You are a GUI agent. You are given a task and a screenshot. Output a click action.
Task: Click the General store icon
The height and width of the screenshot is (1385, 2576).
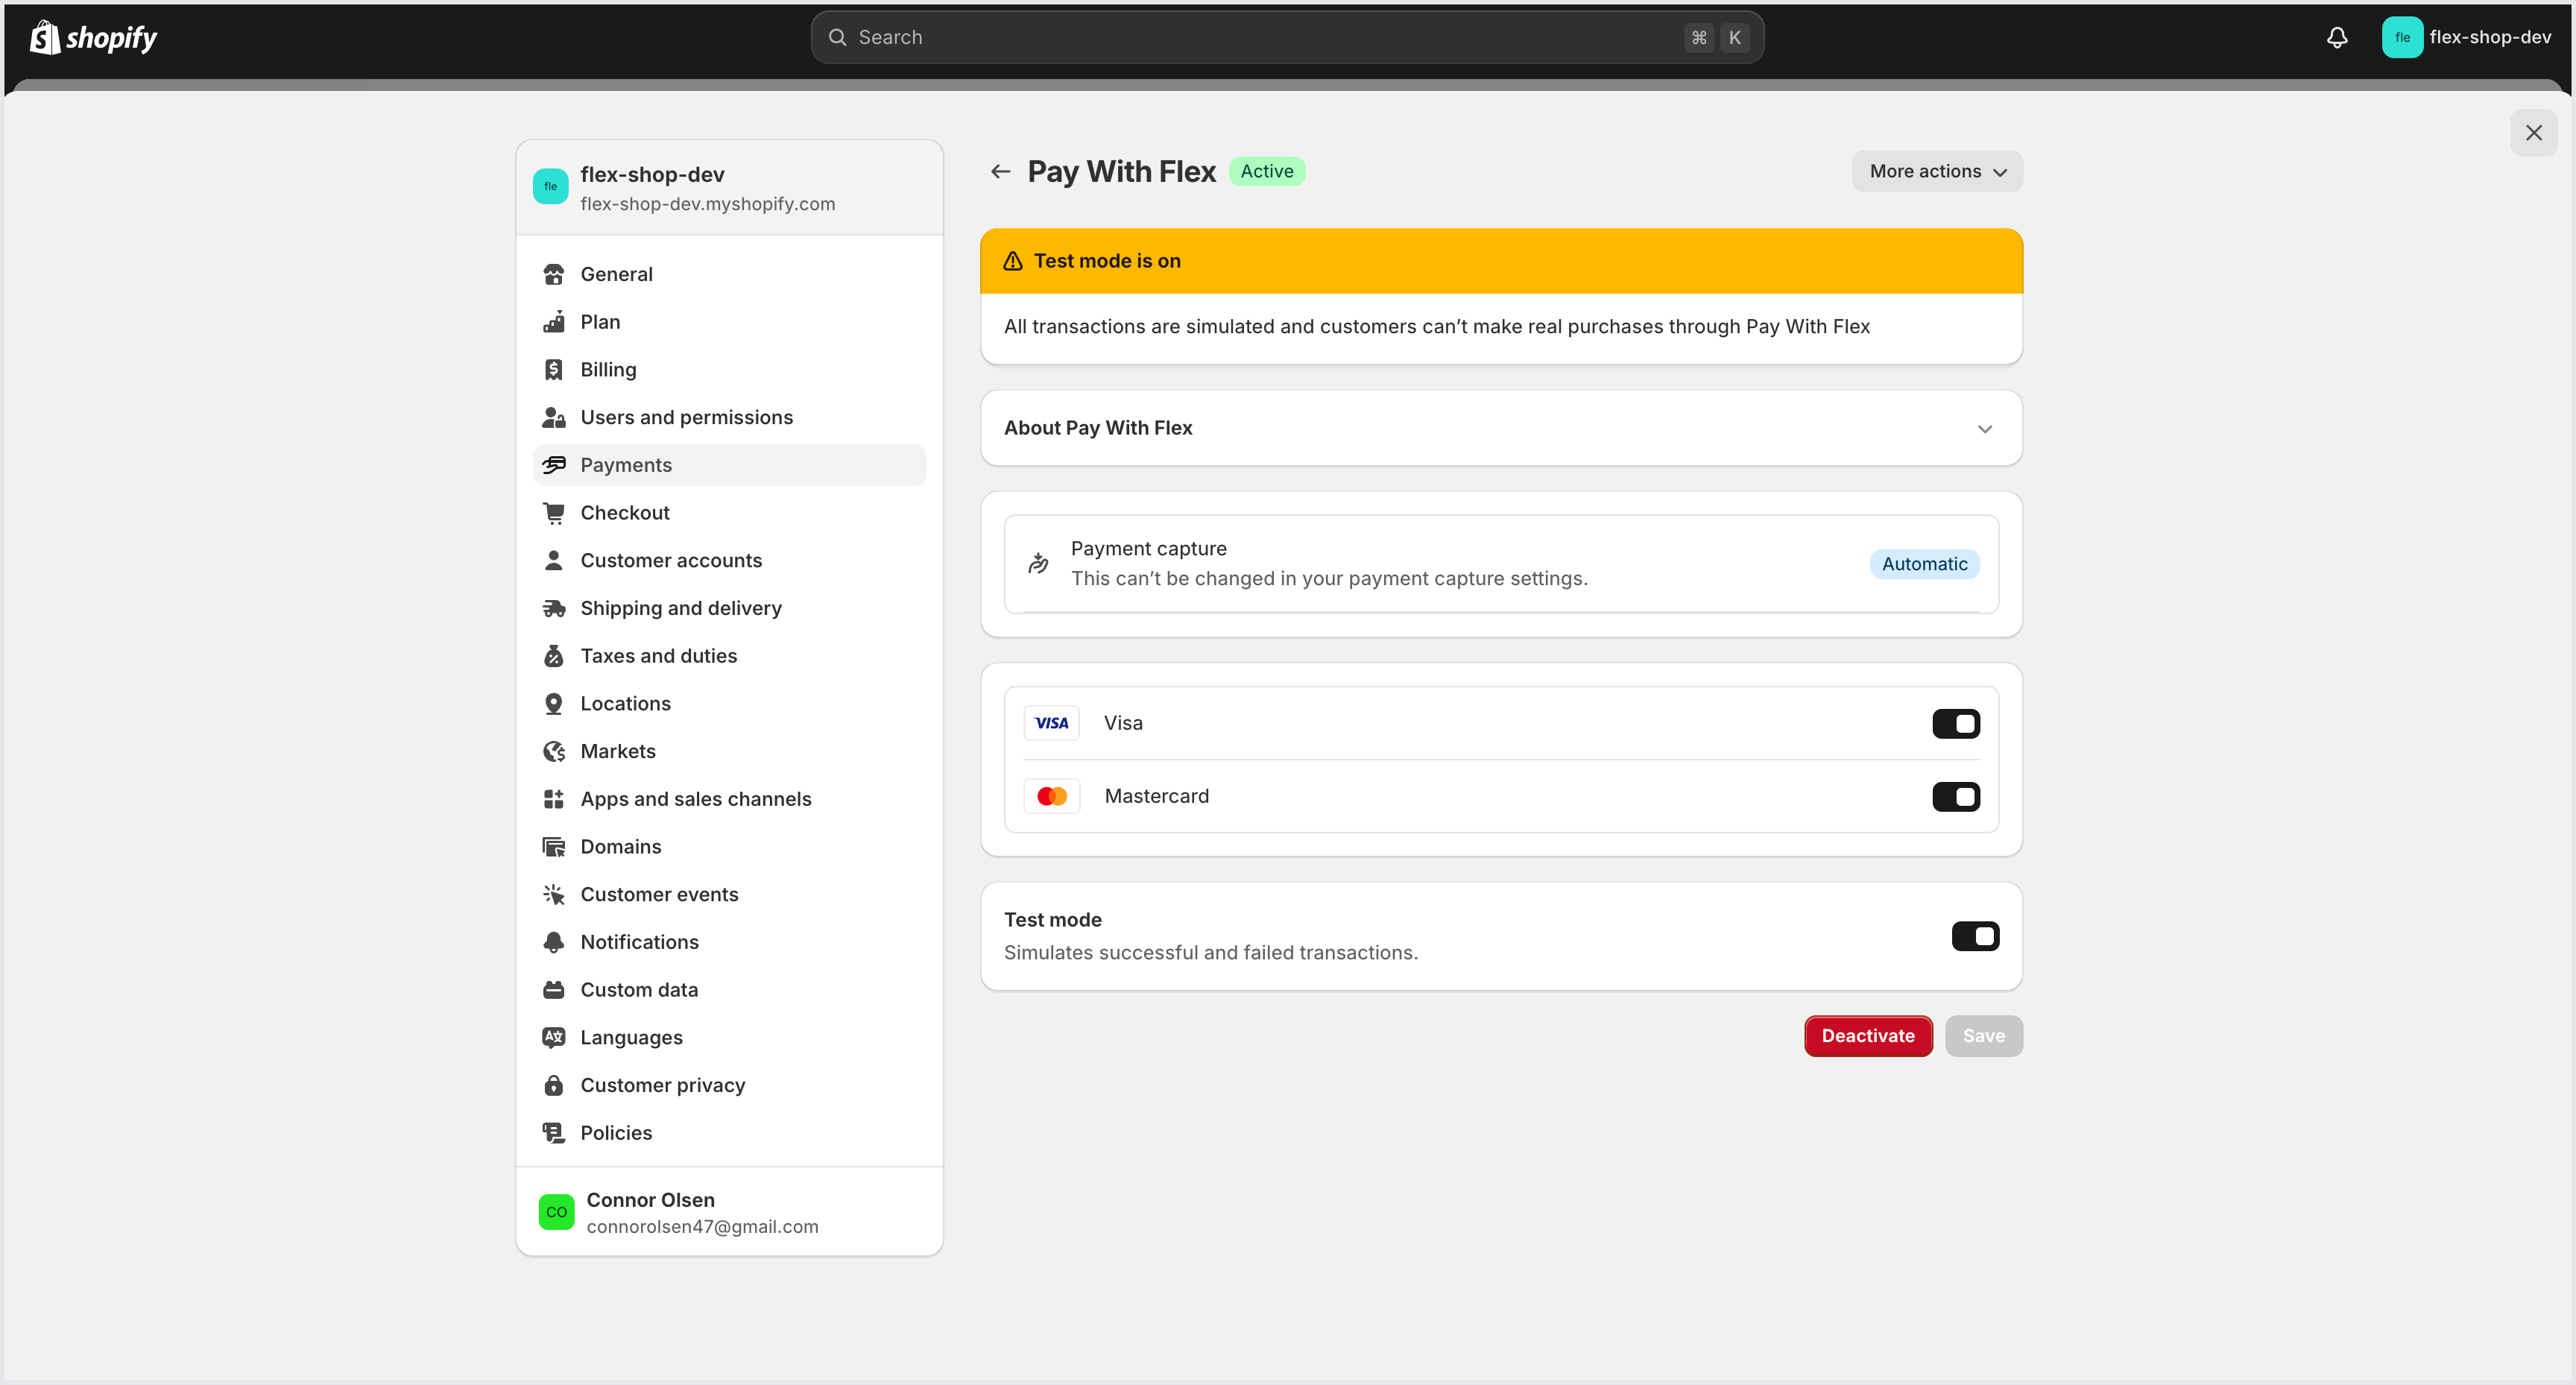point(553,274)
